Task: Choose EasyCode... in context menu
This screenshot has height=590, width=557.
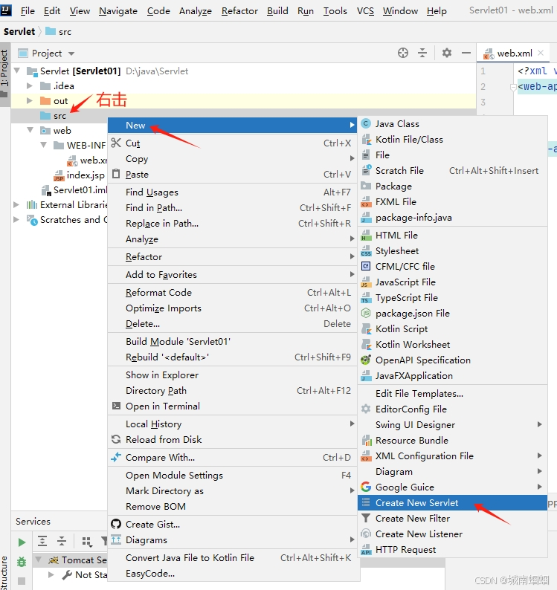Action: (232, 574)
